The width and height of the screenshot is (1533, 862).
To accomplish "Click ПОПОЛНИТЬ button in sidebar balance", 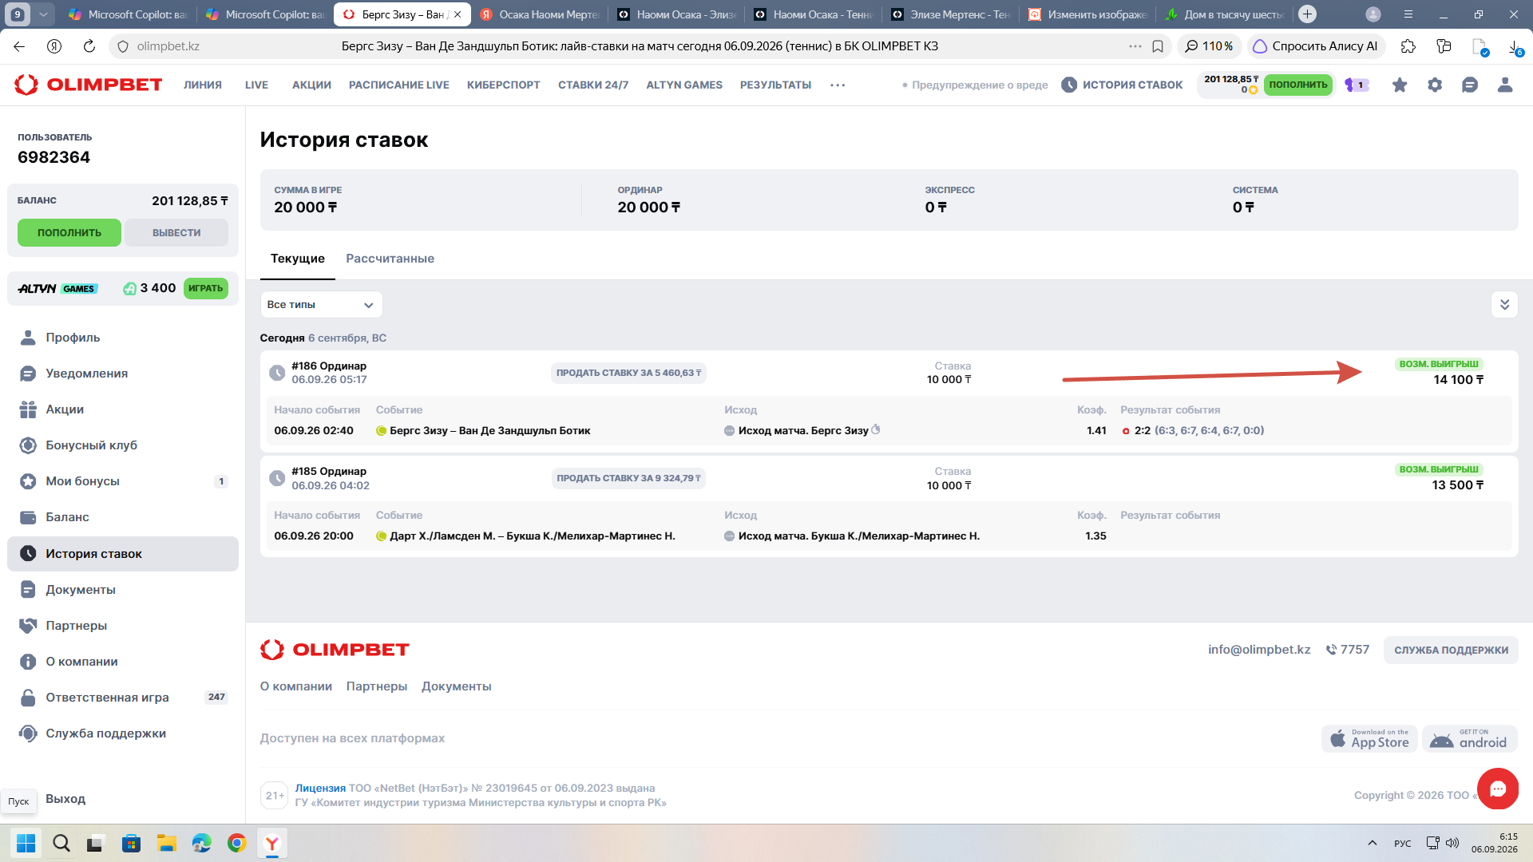I will click(x=69, y=232).
